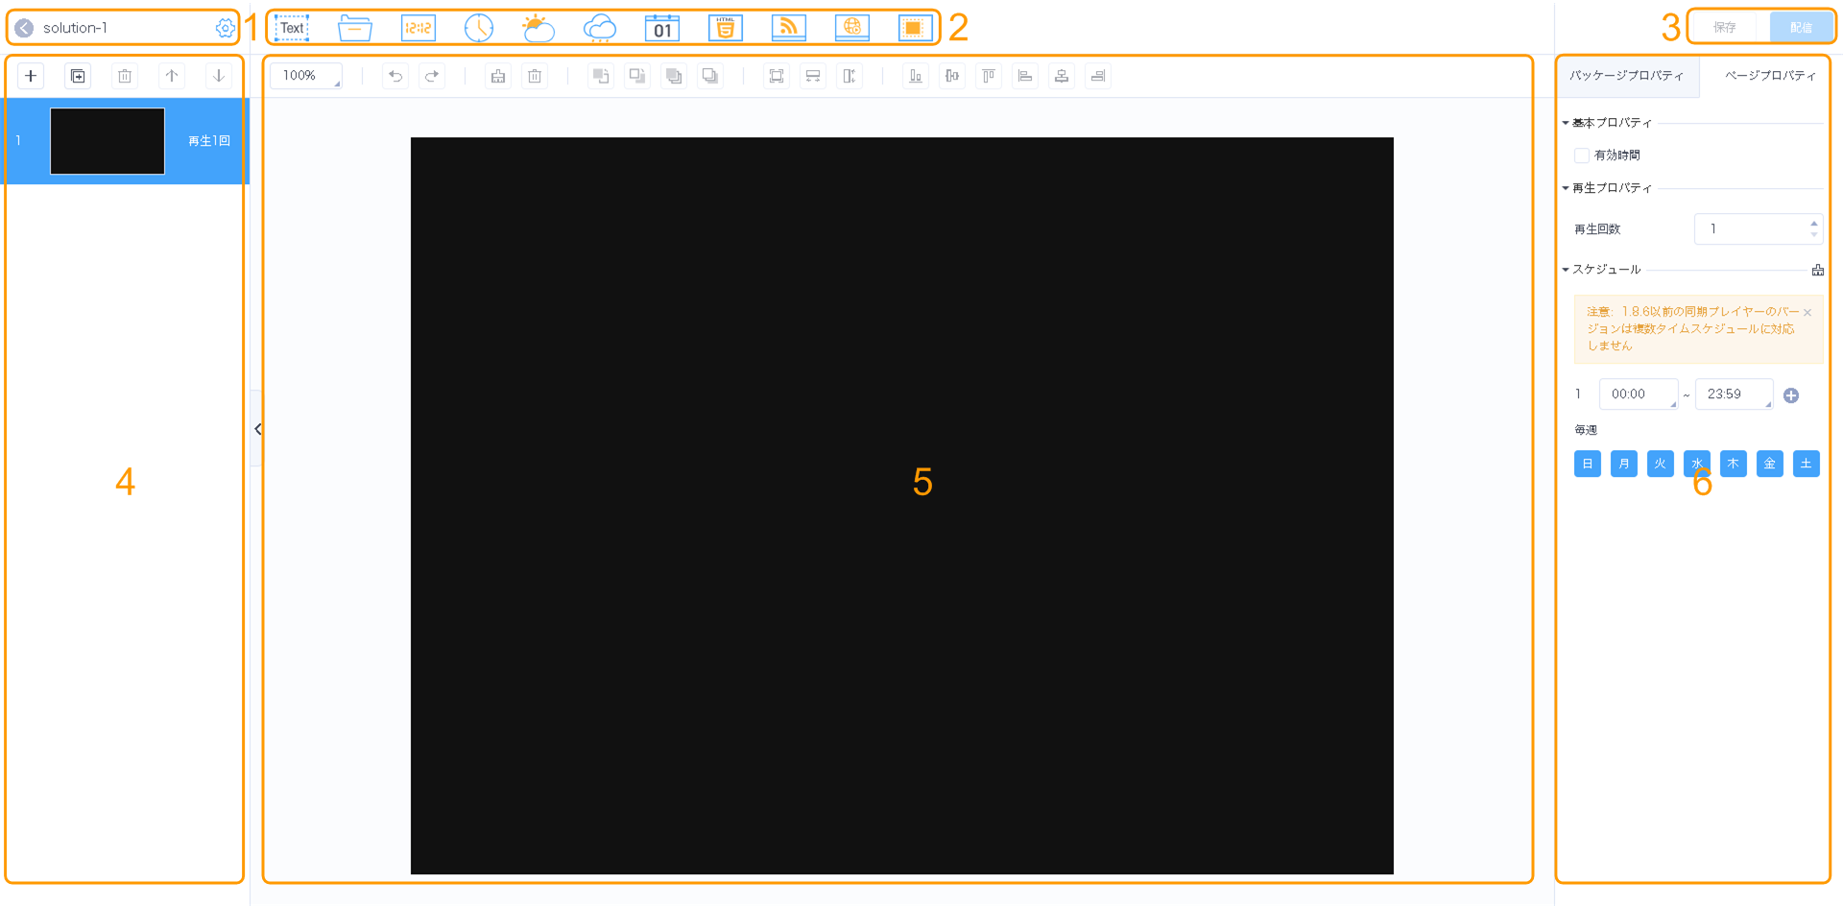This screenshot has width=1843, height=906.
Task: Add the digital clock widget
Action: click(x=418, y=28)
